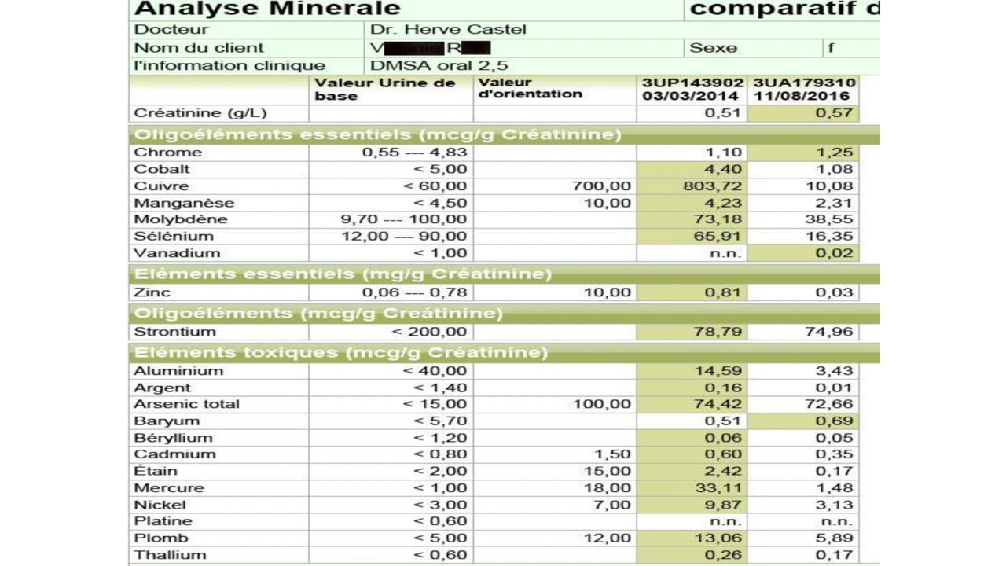Select the 'Cobalt' row label
Viewport: 1006px width, 566px height.
coord(162,169)
